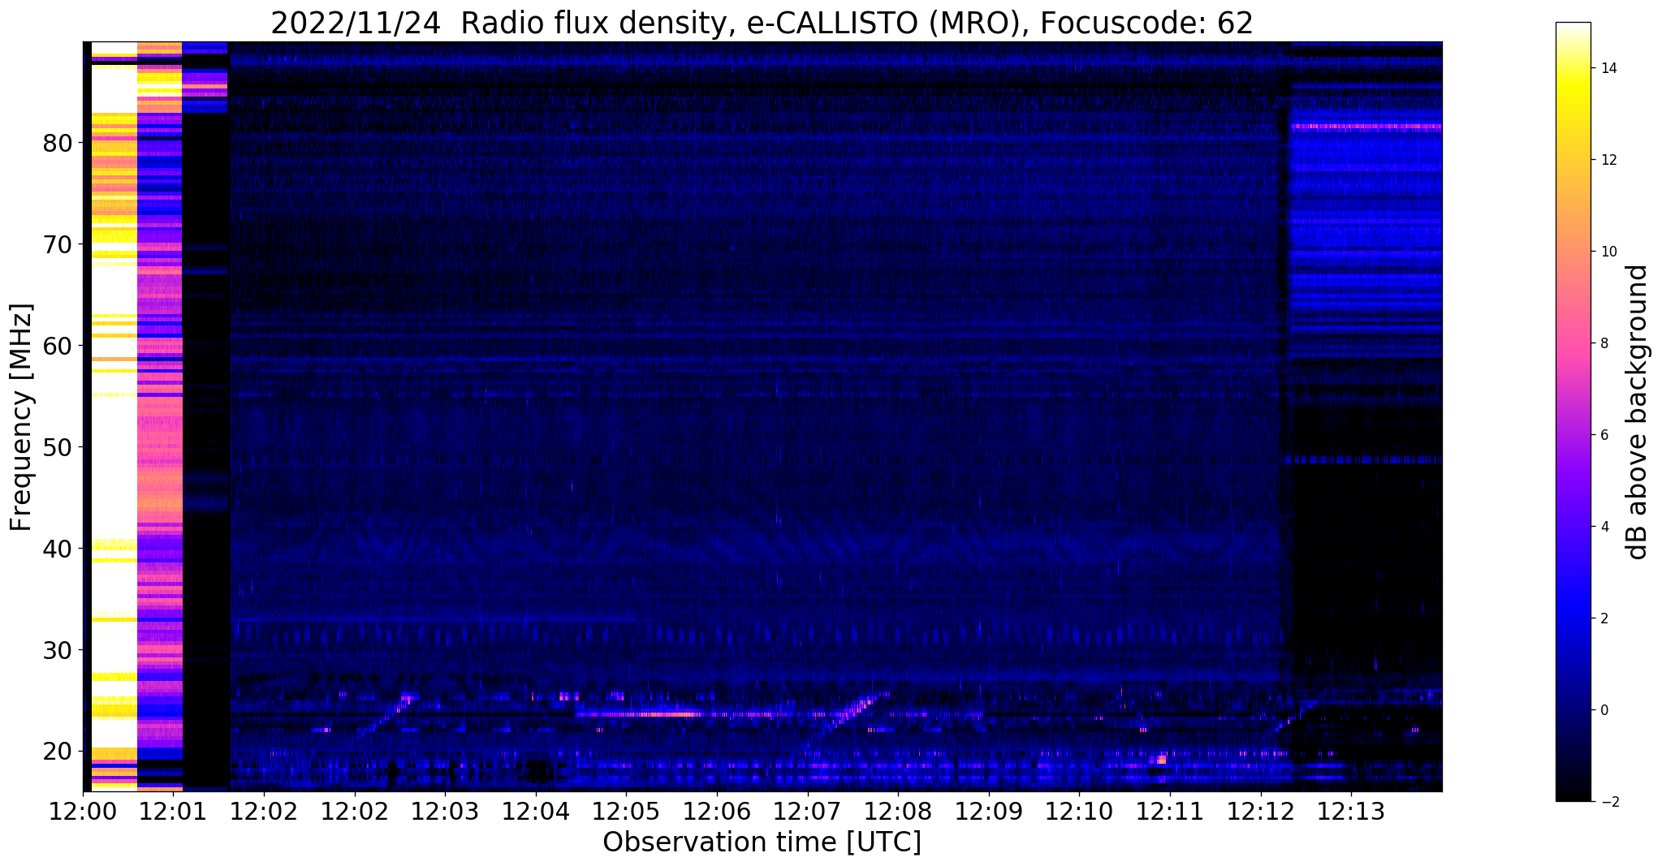Click the 12:00 time tick label
The image size is (1662, 866).
[83, 812]
